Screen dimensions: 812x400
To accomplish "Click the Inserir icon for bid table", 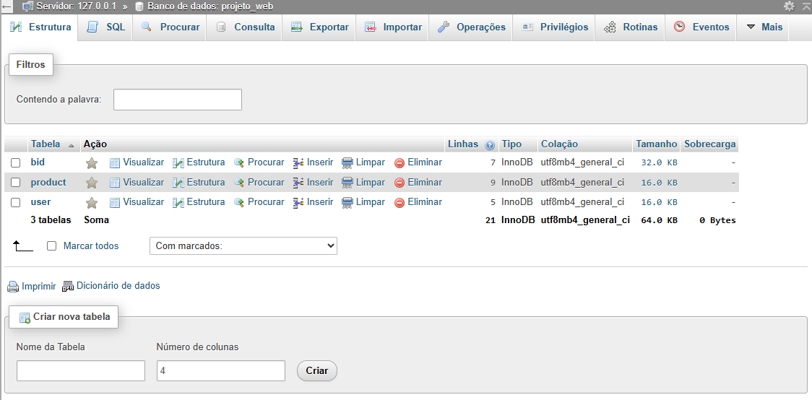I will coord(298,163).
